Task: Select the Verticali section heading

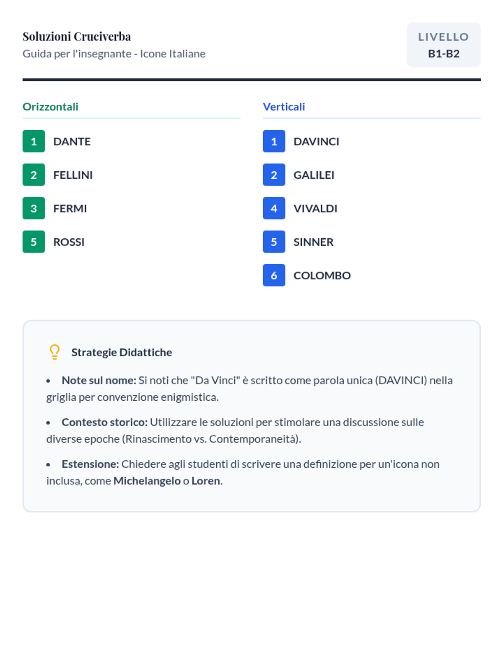Action: [x=284, y=107]
